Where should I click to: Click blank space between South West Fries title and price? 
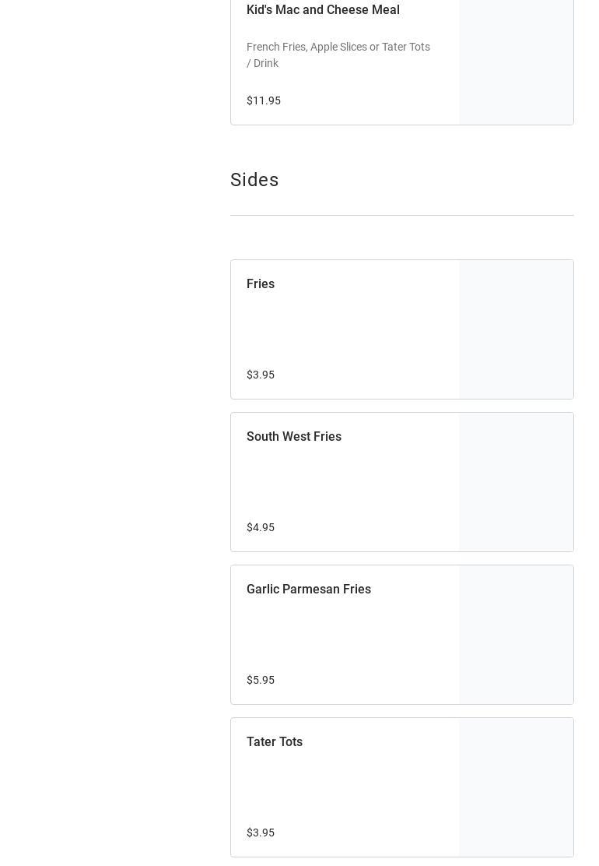342,483
